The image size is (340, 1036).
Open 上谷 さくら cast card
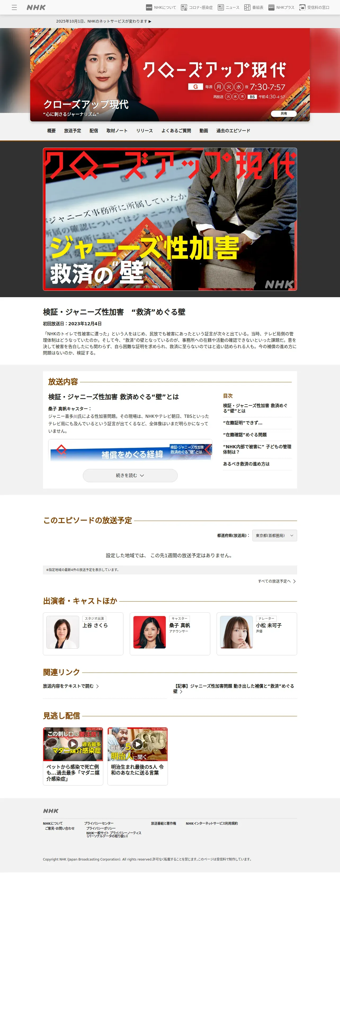click(83, 634)
